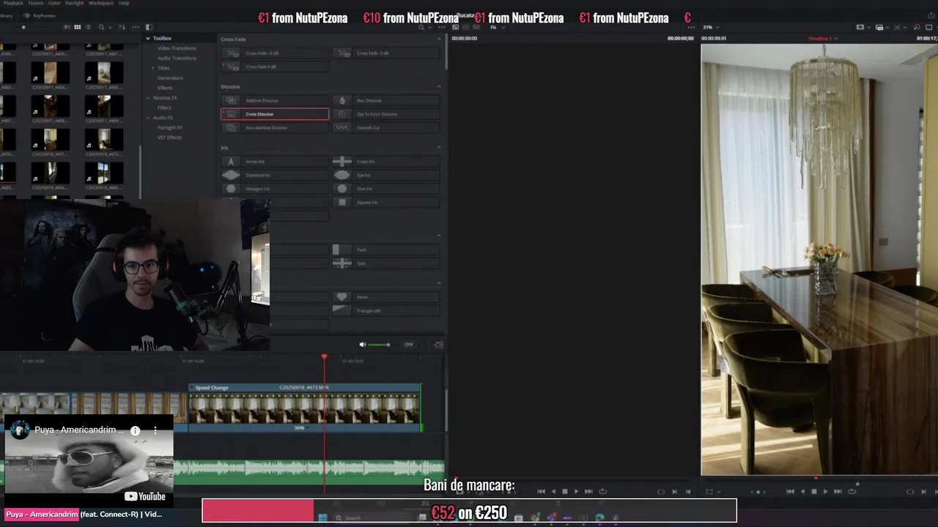Screen dimensions: 938x527
Task: Select the Cross Dissolve transition
Action: coord(275,114)
